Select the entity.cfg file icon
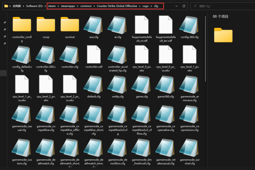The width and height of the screenshot is (255, 170). pyautogui.click(x=118, y=84)
